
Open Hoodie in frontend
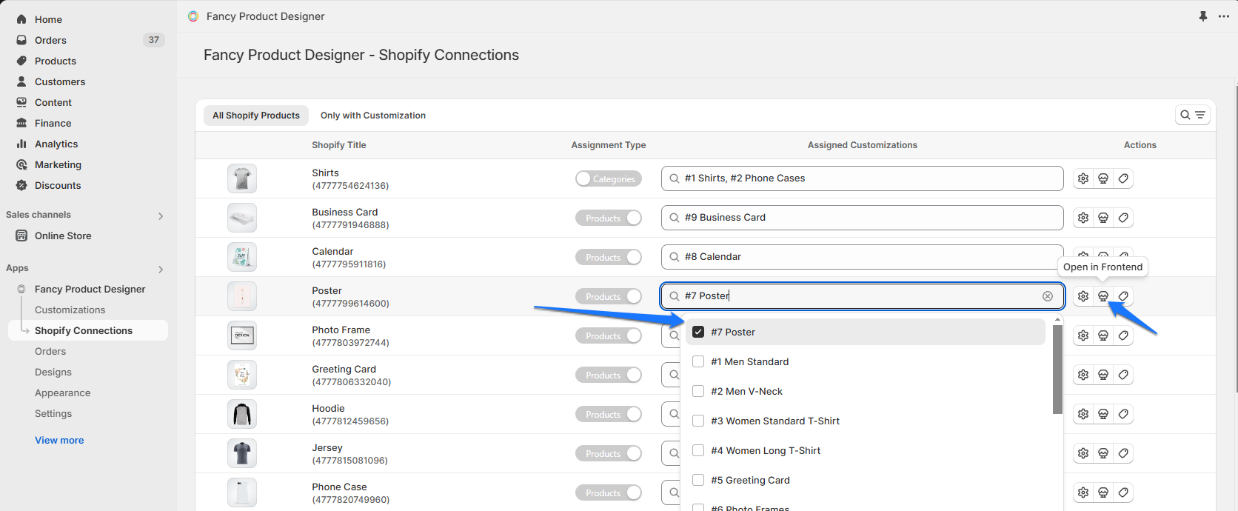point(1103,414)
